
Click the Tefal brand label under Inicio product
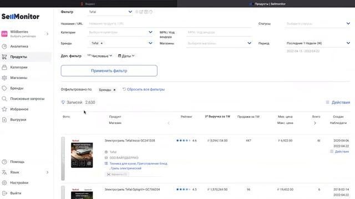tap(113, 152)
